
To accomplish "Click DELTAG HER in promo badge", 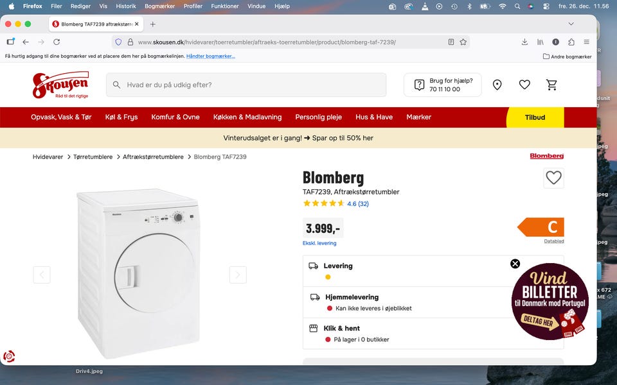I will pyautogui.click(x=539, y=321).
